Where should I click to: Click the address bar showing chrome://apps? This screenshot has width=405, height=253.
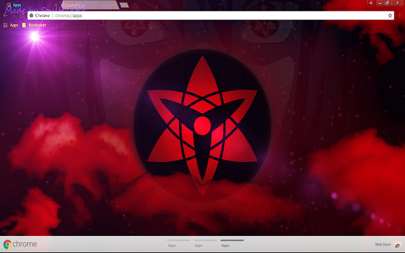point(211,15)
